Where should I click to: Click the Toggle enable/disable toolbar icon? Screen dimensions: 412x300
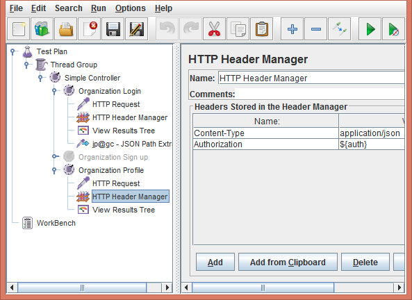(340, 29)
